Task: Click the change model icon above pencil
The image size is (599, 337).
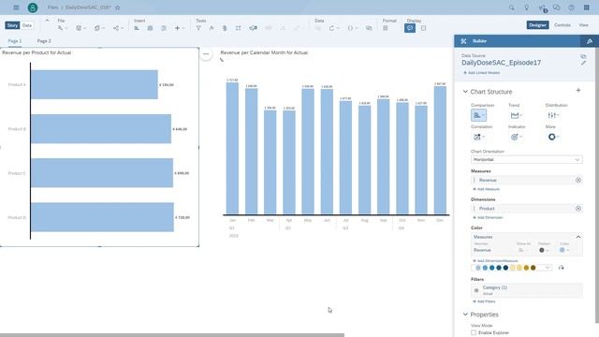Action: click(583, 56)
